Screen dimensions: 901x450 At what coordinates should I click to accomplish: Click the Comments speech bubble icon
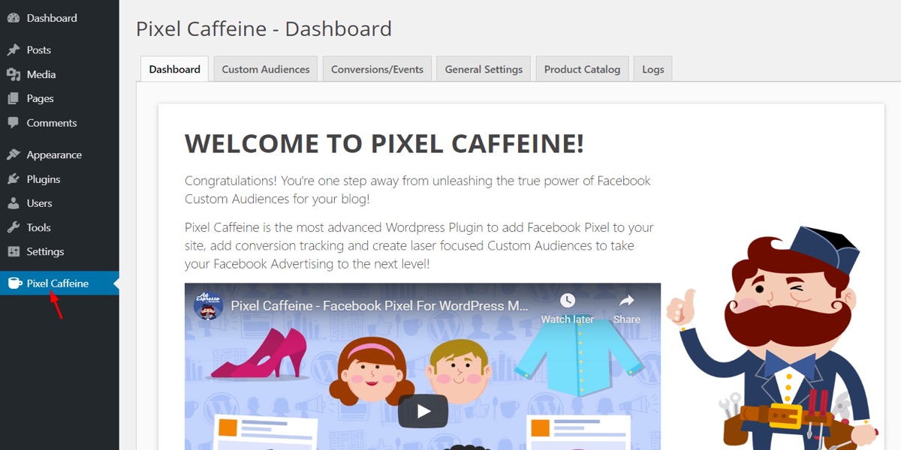click(14, 122)
